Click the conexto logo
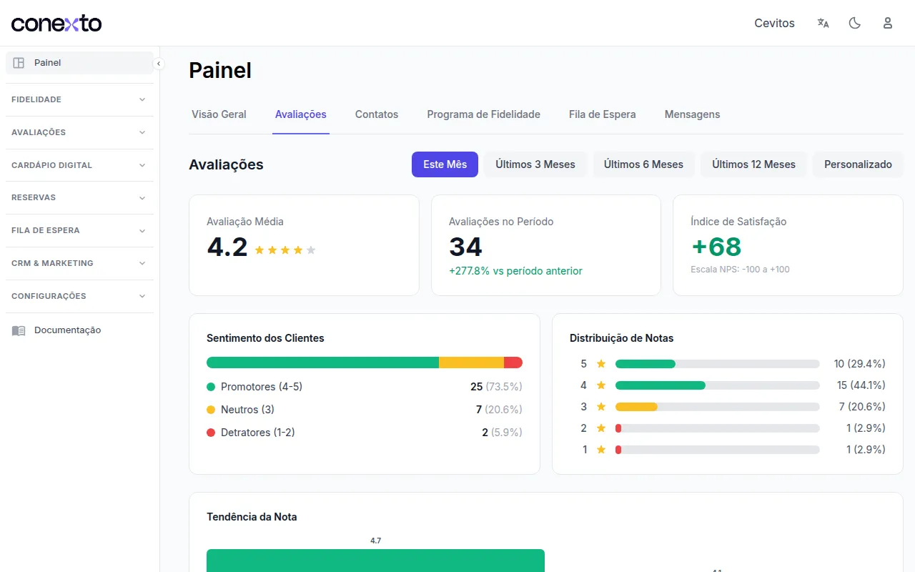This screenshot has width=915, height=572. [x=56, y=24]
